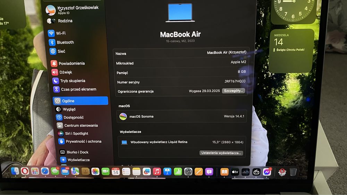Image resolution: width=347 pixels, height=195 pixels.
Task: Open Sieć network settings
Action: 57,51
